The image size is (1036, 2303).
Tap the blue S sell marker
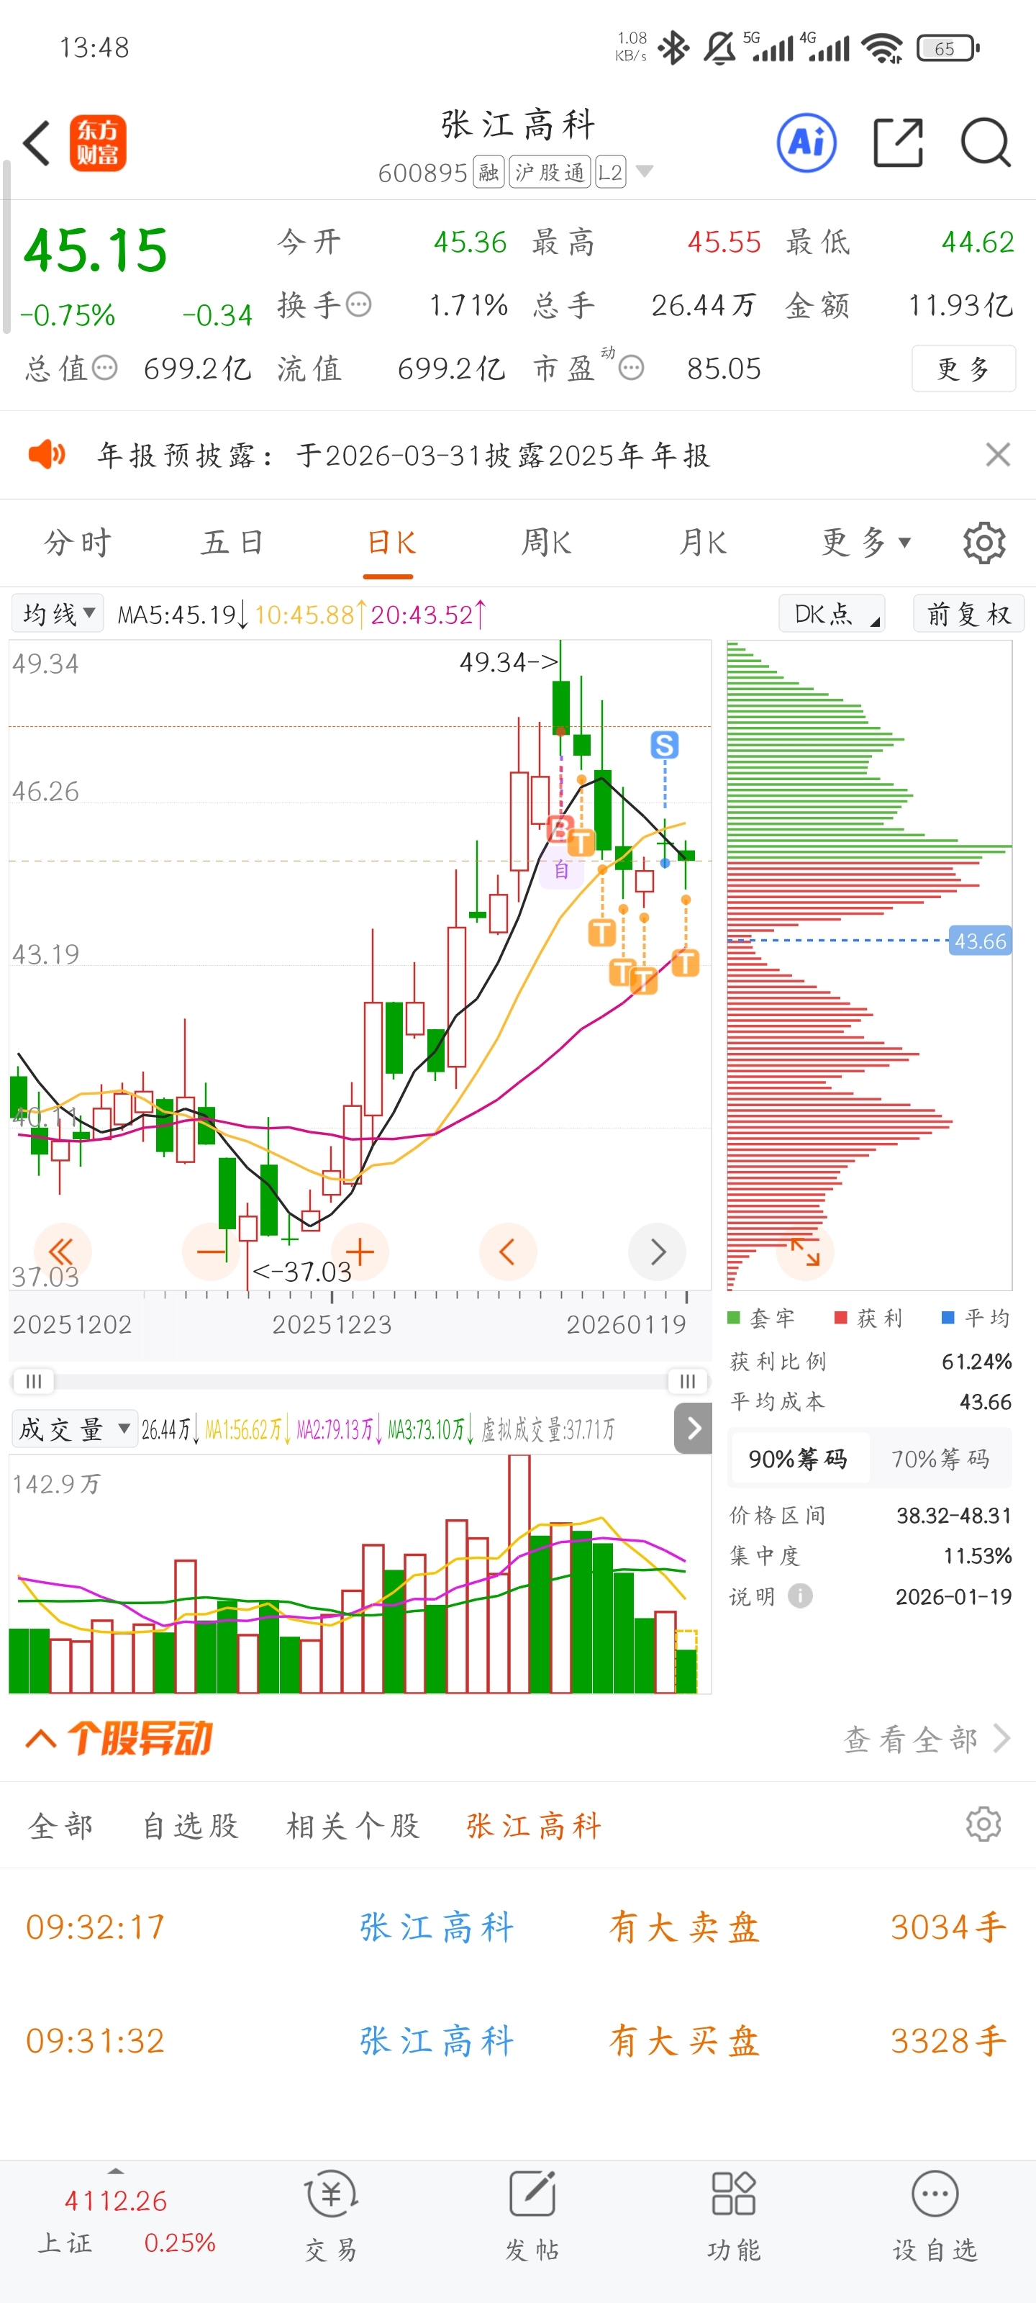coord(664,745)
